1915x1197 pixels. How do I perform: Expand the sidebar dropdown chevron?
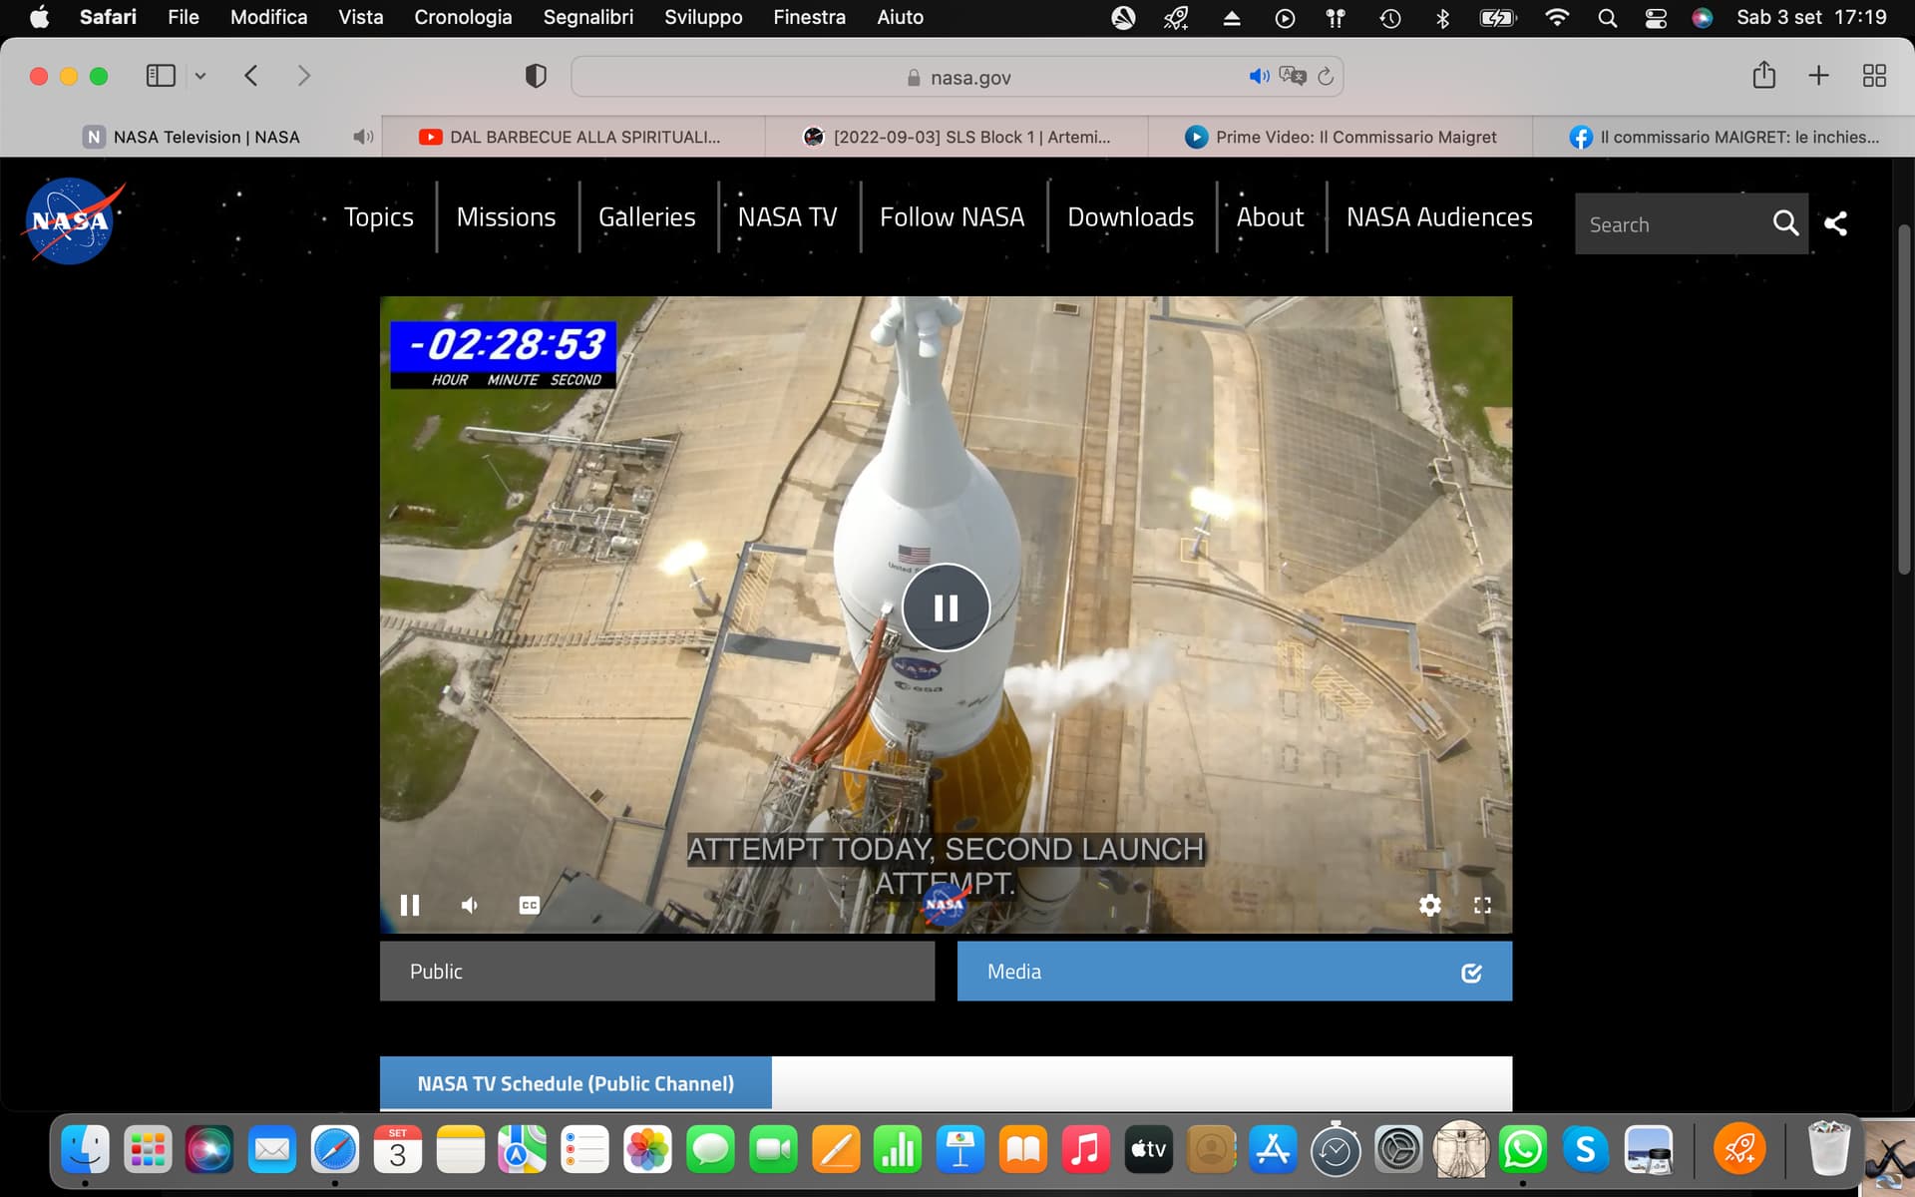click(x=200, y=76)
